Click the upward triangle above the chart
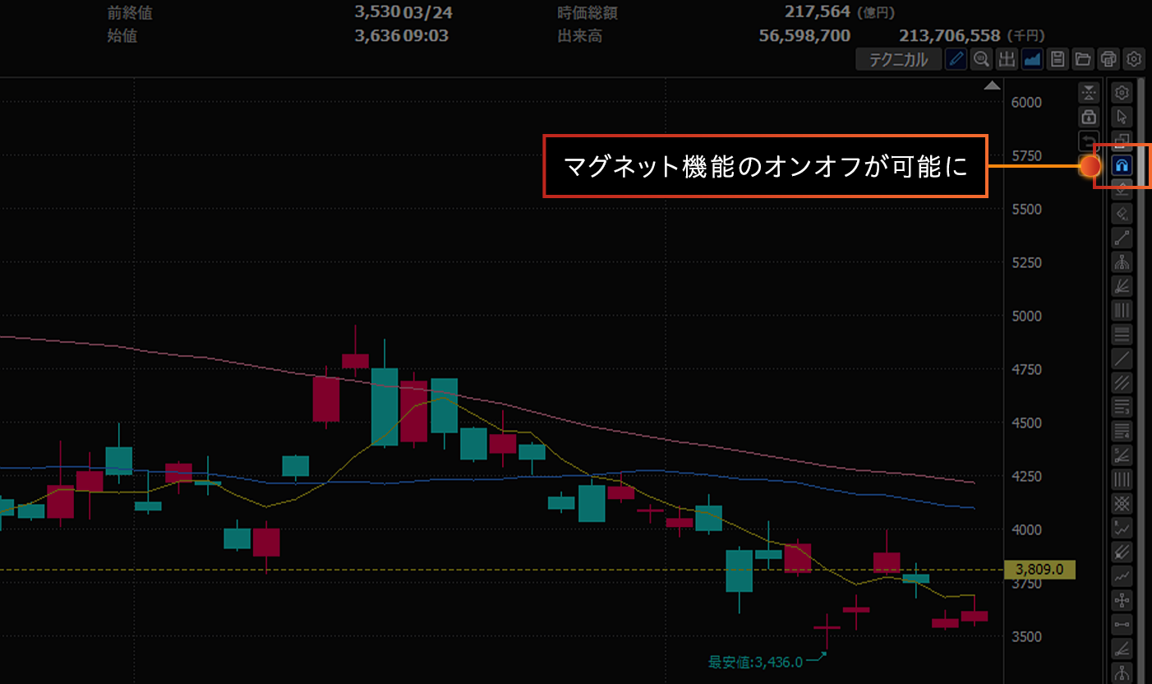Image resolution: width=1152 pixels, height=684 pixels. pyautogui.click(x=992, y=86)
